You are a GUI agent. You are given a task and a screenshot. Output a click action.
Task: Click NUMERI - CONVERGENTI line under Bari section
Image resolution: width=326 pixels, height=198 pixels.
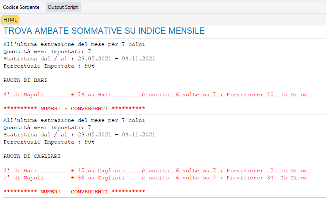[74, 108]
